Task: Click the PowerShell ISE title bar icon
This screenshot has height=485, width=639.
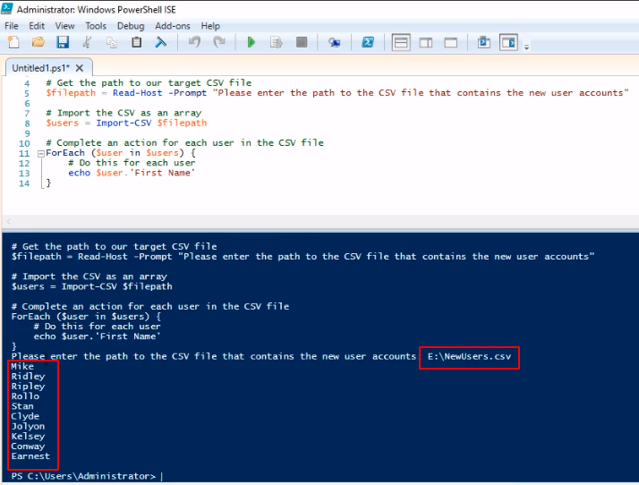Action: (x=6, y=9)
